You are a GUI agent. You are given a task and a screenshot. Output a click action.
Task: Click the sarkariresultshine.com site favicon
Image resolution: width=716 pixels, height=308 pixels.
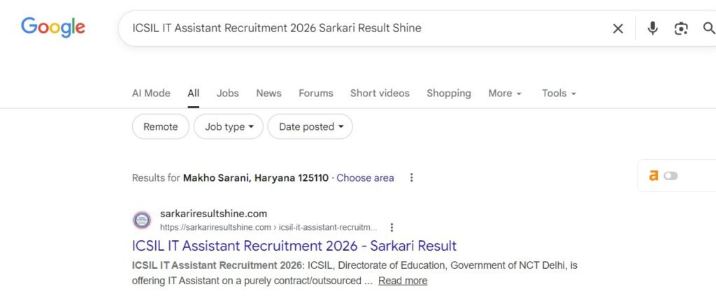[x=142, y=220]
